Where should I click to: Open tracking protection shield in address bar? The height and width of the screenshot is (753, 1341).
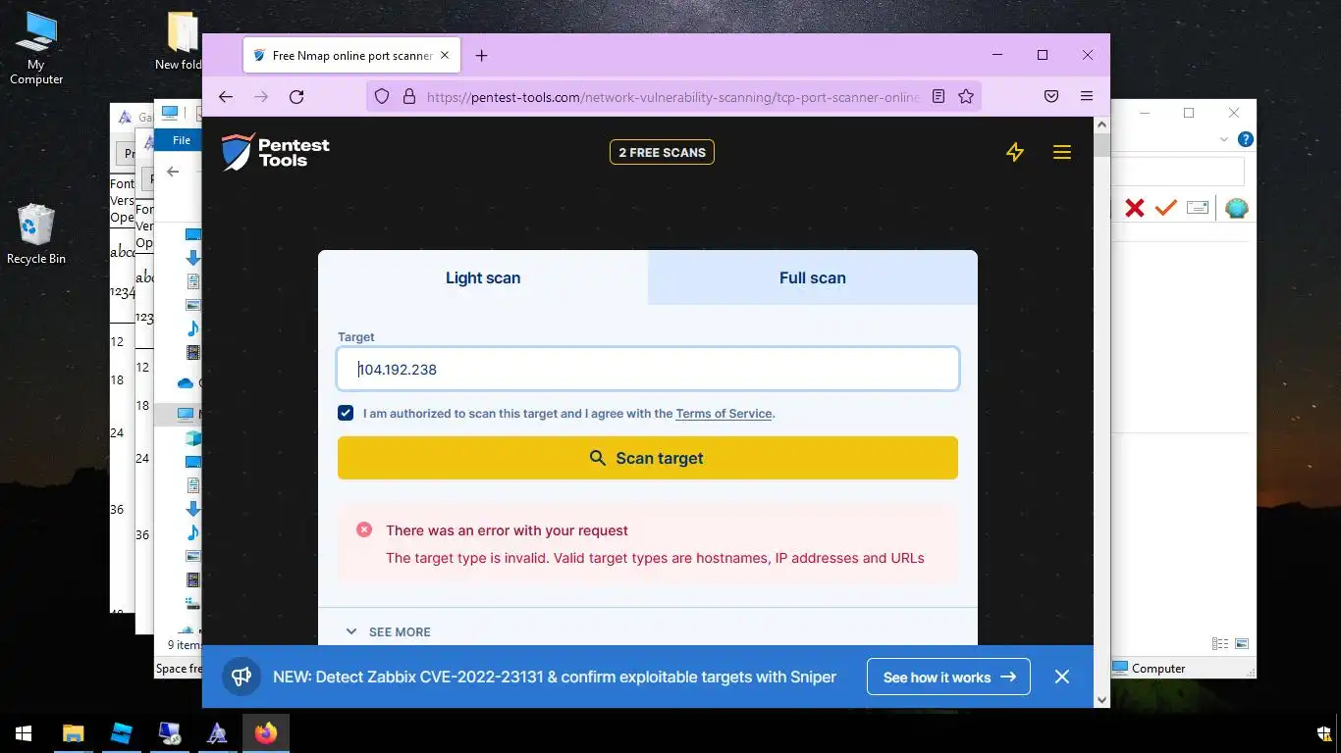[383, 96]
